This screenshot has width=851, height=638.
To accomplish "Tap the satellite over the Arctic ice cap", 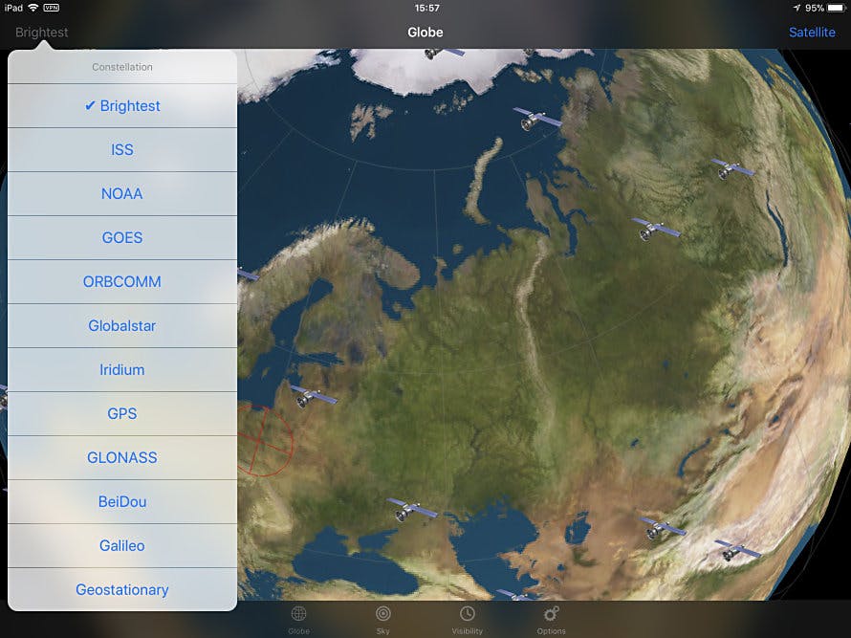I will [x=444, y=54].
